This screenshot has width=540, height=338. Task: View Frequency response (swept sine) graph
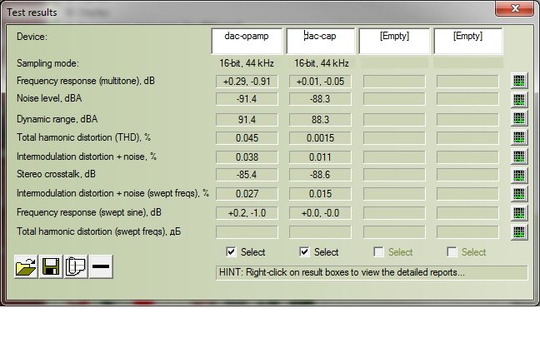point(519,213)
